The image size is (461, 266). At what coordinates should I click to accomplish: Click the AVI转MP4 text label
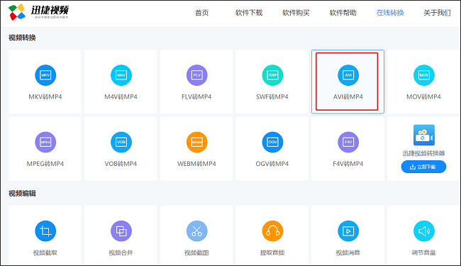click(x=348, y=96)
